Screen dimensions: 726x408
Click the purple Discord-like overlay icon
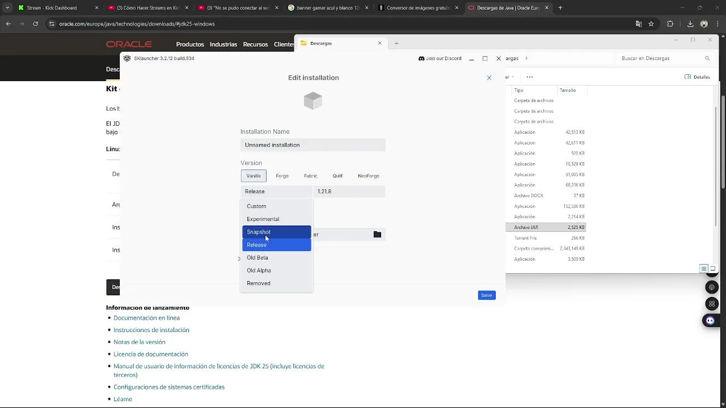[710, 321]
